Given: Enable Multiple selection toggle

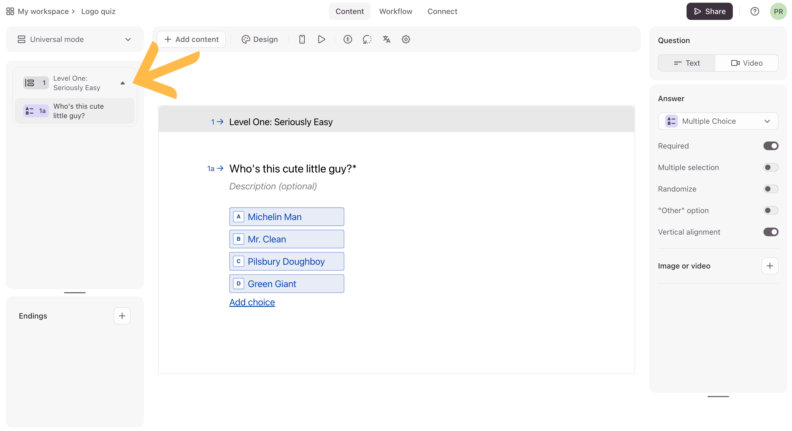Looking at the screenshot, I should [x=771, y=168].
